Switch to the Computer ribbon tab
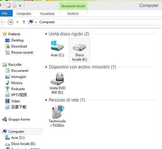 [24, 14]
